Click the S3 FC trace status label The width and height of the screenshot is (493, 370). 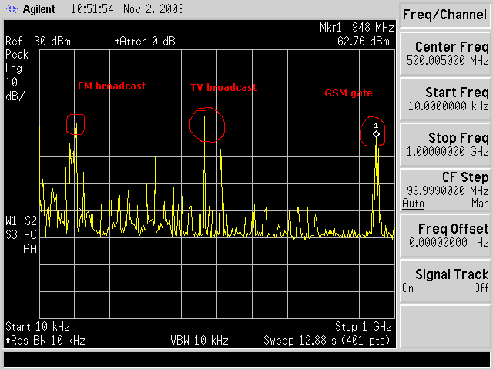[x=21, y=234]
